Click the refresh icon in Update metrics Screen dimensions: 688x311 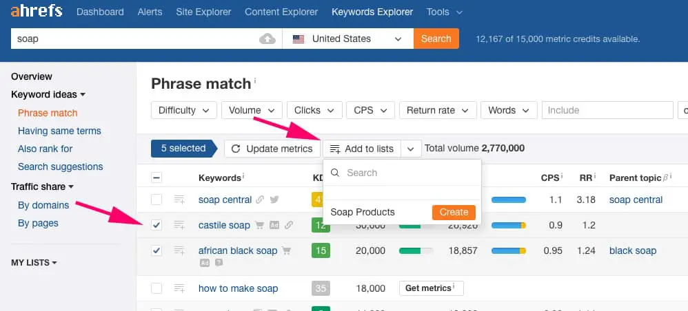(x=236, y=149)
